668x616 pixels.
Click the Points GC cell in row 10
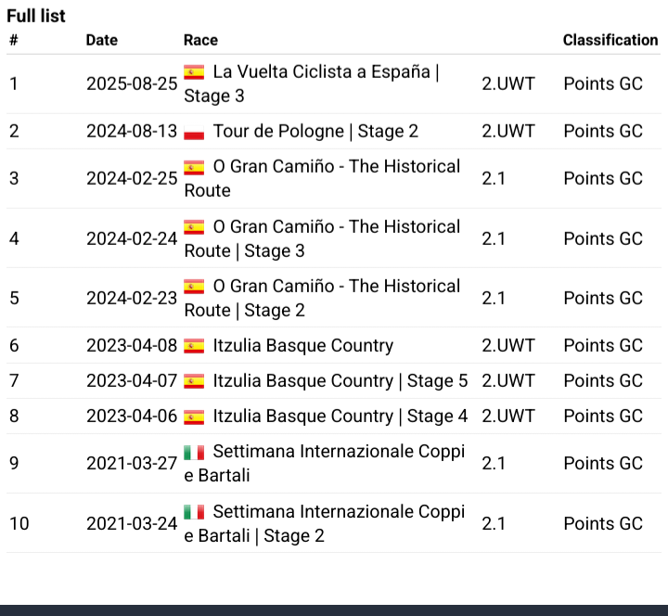coord(603,523)
